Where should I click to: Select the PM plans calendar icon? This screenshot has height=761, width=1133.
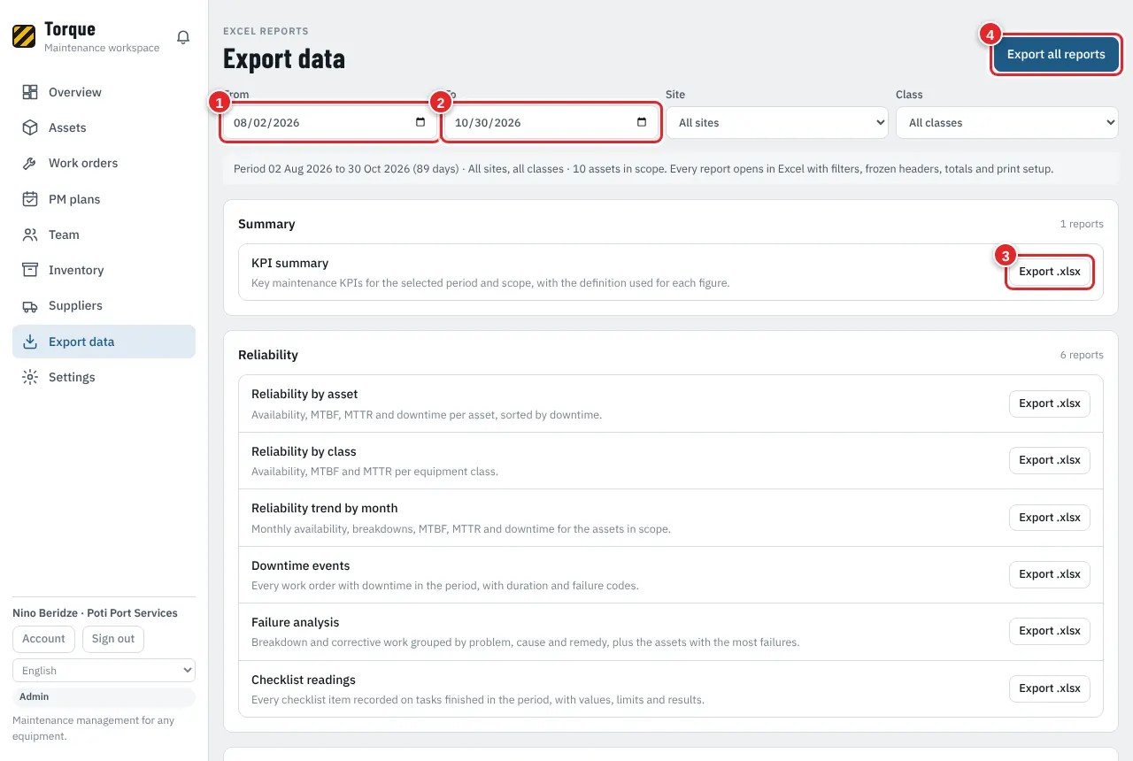click(30, 199)
